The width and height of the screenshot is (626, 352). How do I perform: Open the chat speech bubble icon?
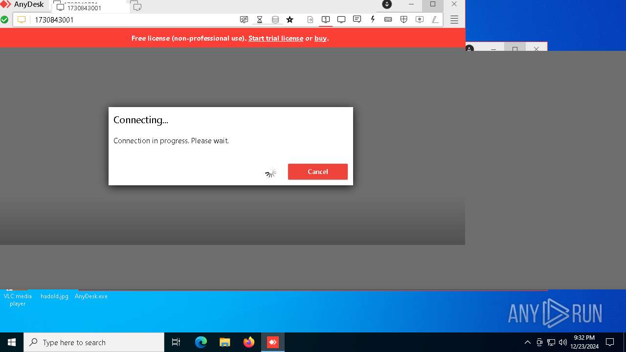pyautogui.click(x=357, y=20)
